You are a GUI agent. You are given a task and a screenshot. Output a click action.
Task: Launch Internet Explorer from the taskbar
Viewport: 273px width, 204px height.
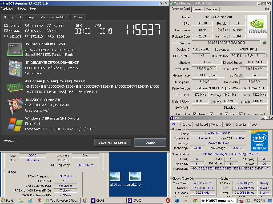point(30,201)
